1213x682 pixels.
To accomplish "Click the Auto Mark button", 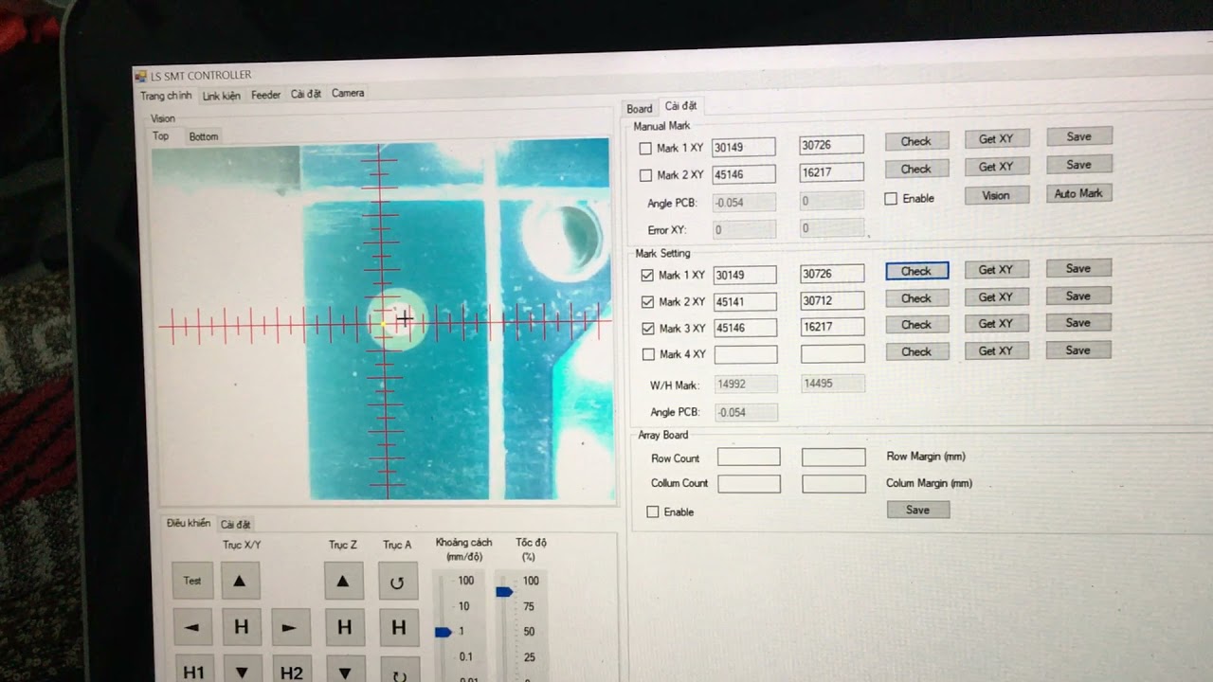I will click(x=1078, y=193).
